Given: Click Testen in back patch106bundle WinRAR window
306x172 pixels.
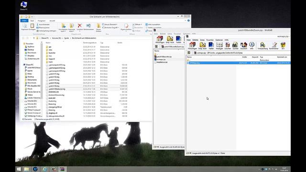Looking at the screenshot, I should [178, 40].
